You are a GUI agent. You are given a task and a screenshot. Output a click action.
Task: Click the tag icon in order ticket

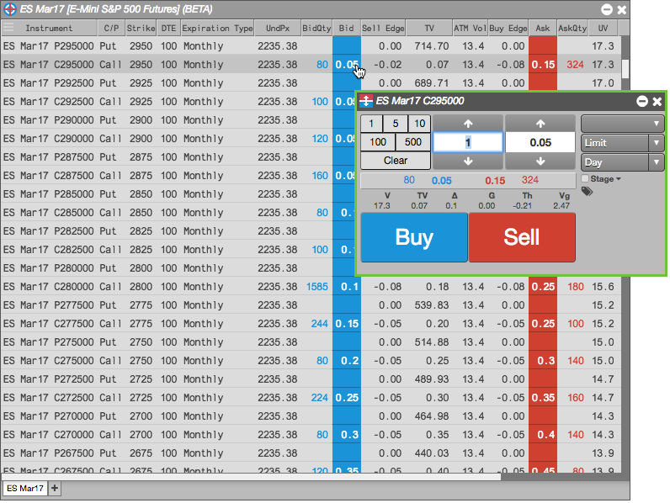(588, 191)
